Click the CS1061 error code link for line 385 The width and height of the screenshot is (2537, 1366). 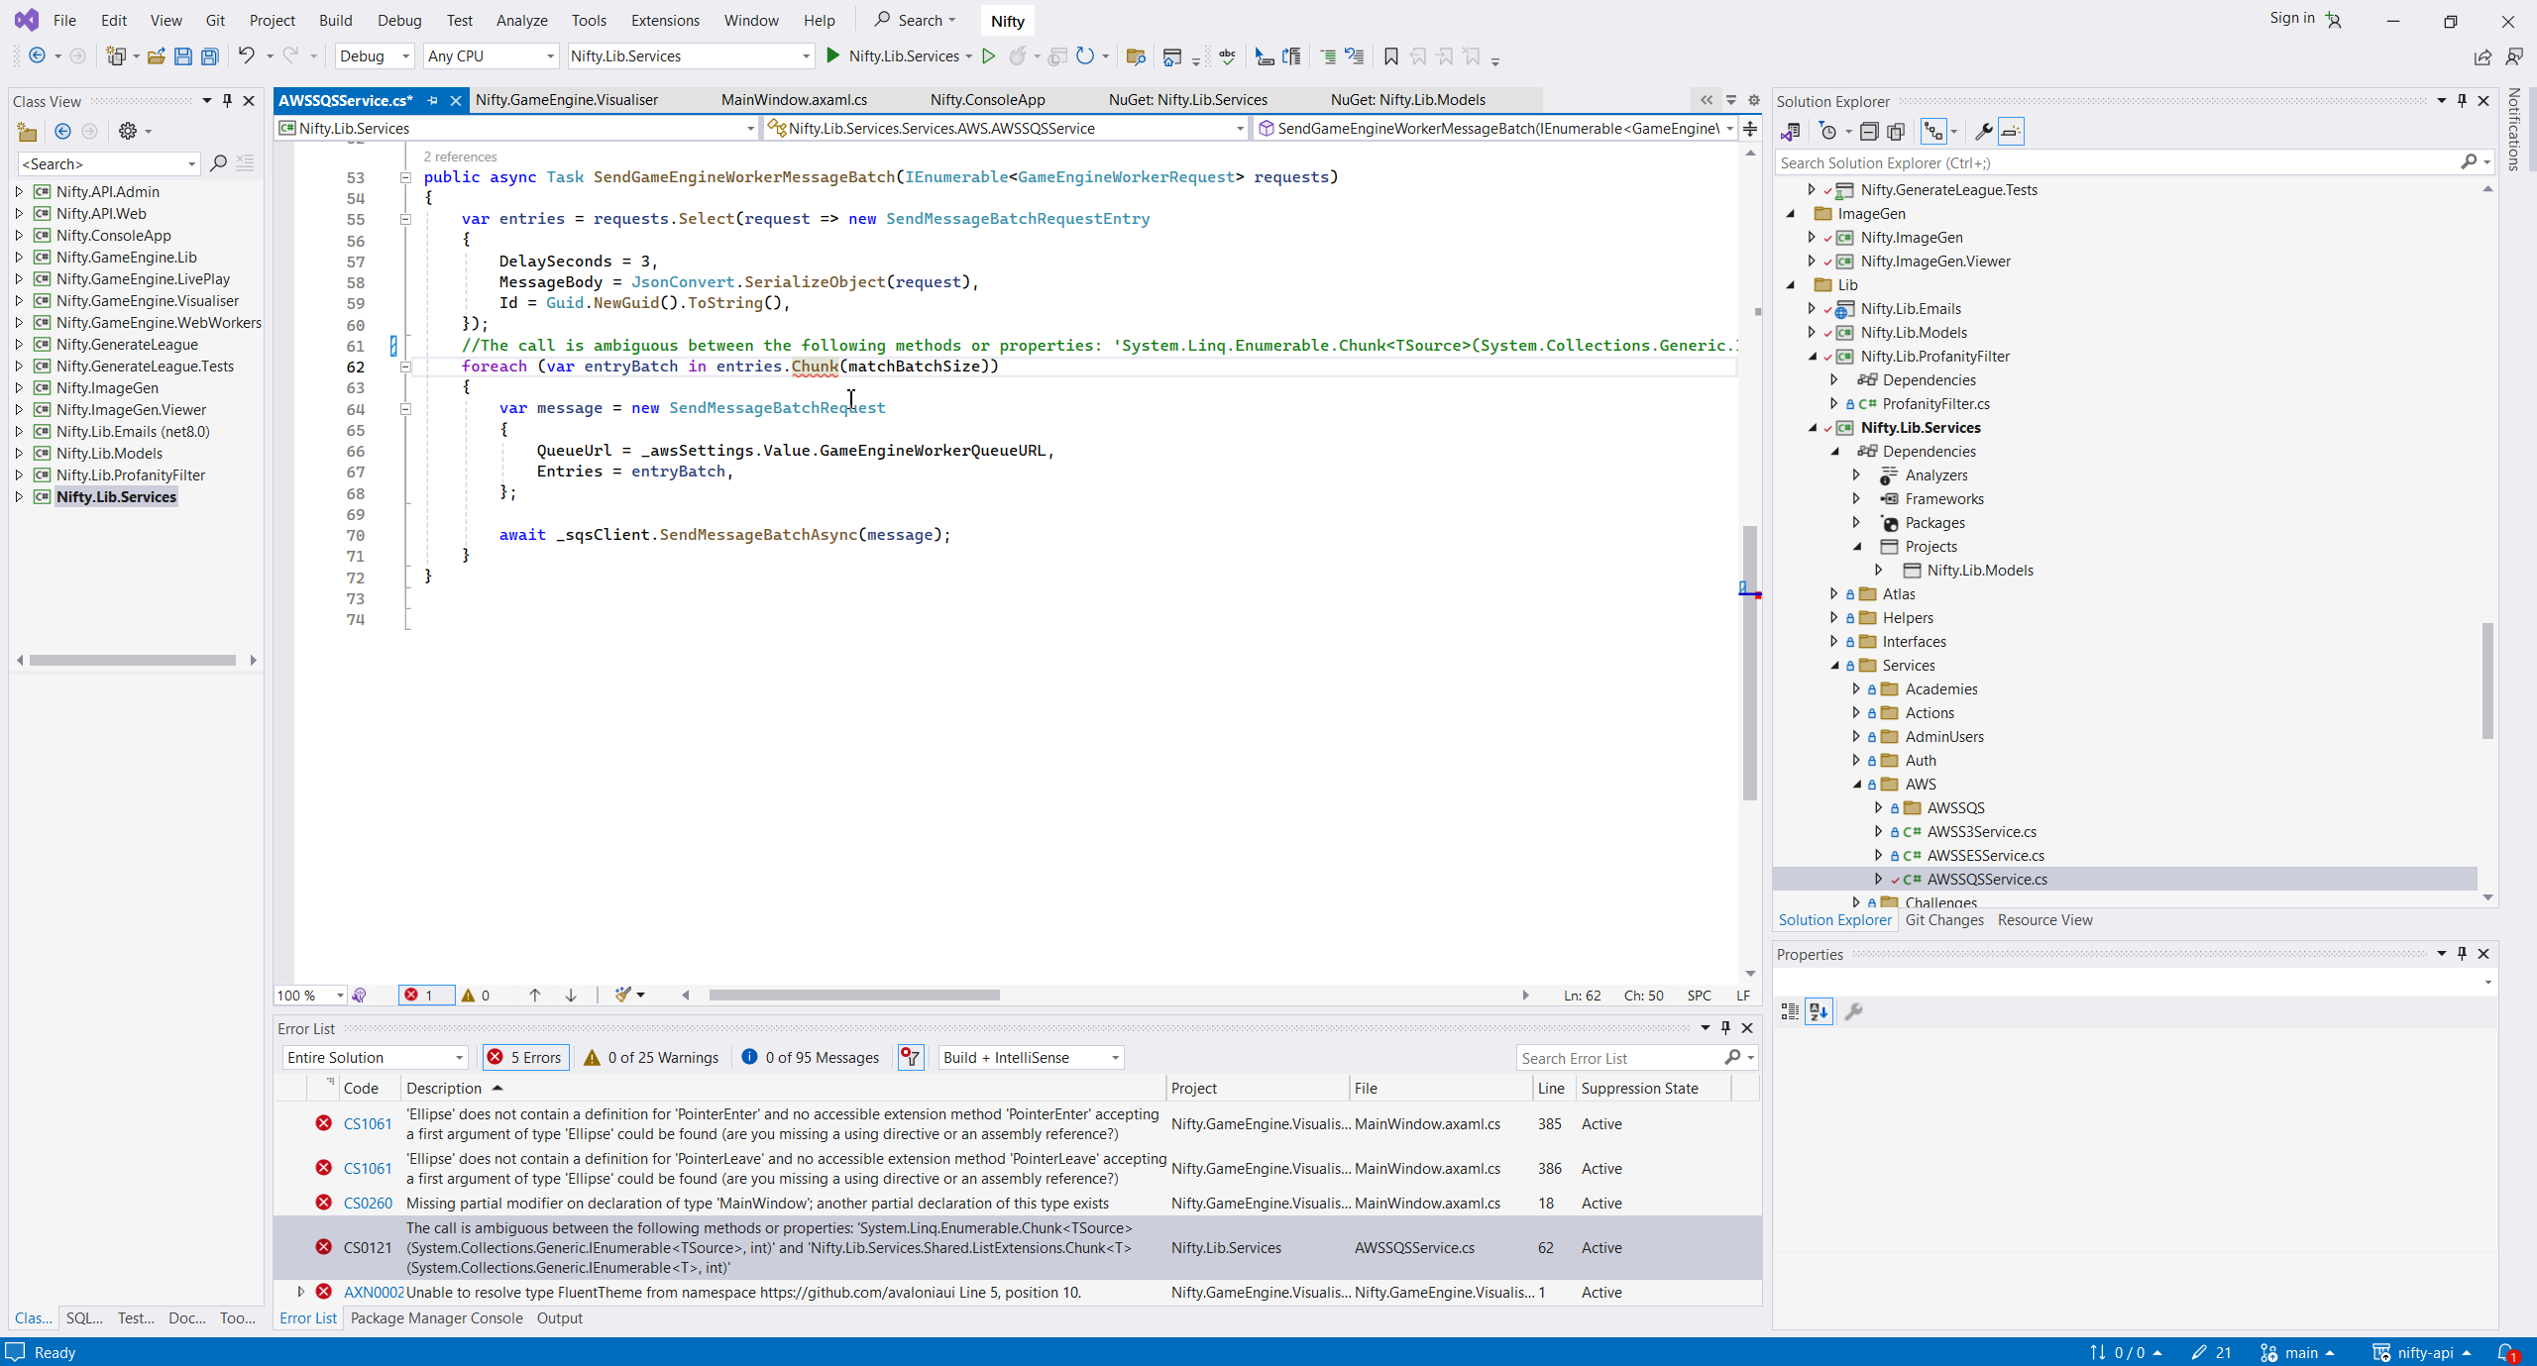(x=368, y=1123)
